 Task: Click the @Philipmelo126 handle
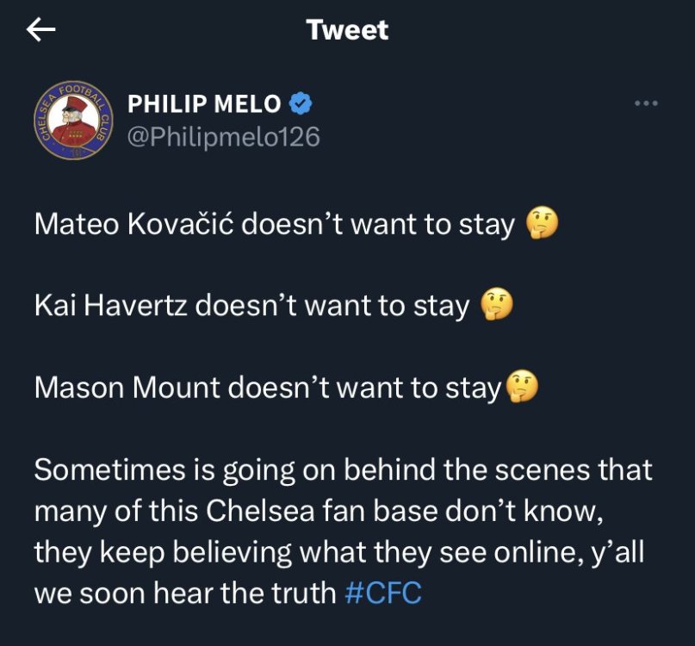223,137
